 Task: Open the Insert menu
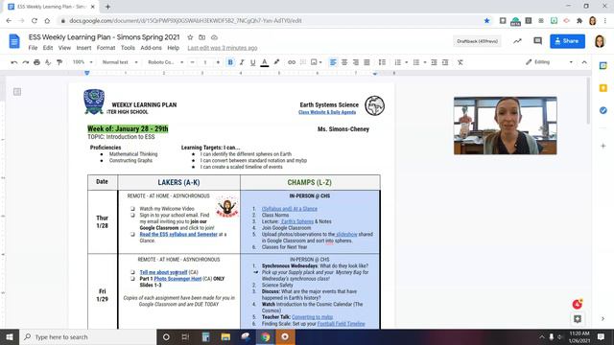click(x=83, y=48)
